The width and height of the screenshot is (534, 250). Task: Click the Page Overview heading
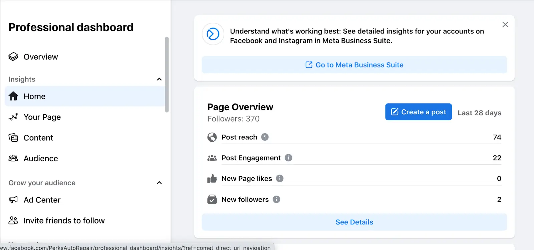tap(240, 107)
